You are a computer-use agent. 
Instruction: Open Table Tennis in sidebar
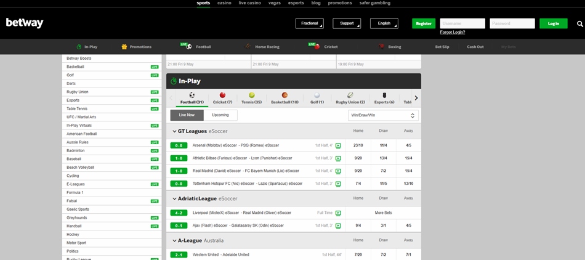click(111, 109)
